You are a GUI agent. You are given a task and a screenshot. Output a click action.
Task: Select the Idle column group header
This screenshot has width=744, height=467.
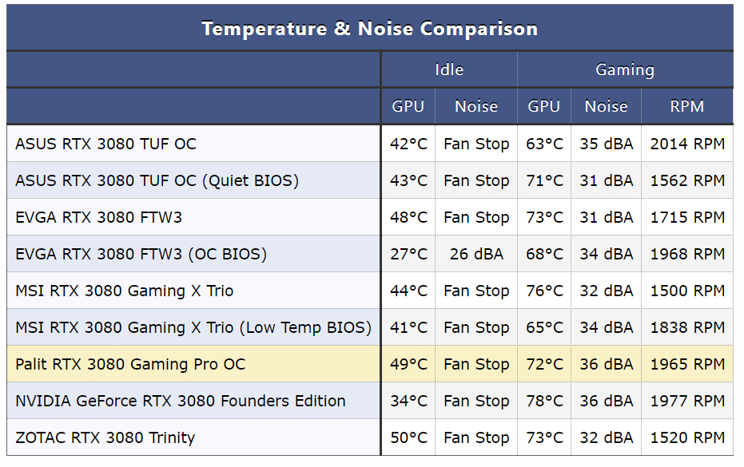(449, 69)
